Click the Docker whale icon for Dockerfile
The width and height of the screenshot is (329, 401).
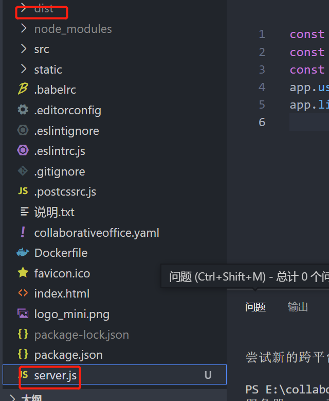tap(23, 253)
